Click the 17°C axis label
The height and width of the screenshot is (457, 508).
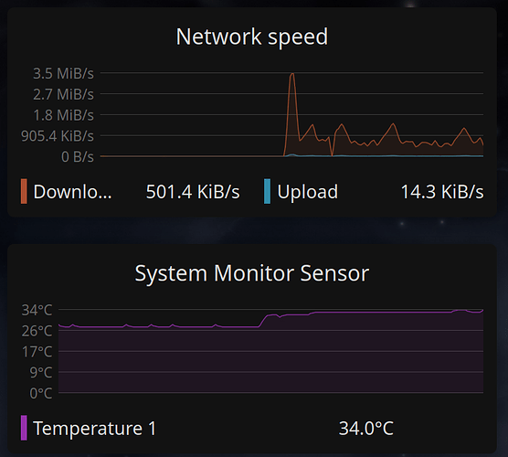(x=37, y=352)
